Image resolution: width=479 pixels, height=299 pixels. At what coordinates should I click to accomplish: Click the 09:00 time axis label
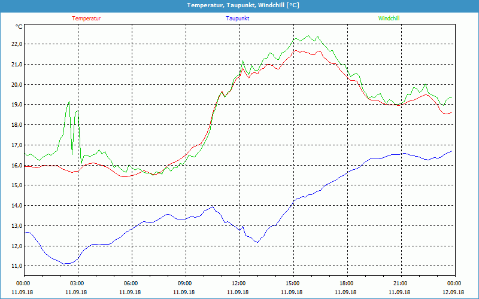[x=185, y=283]
